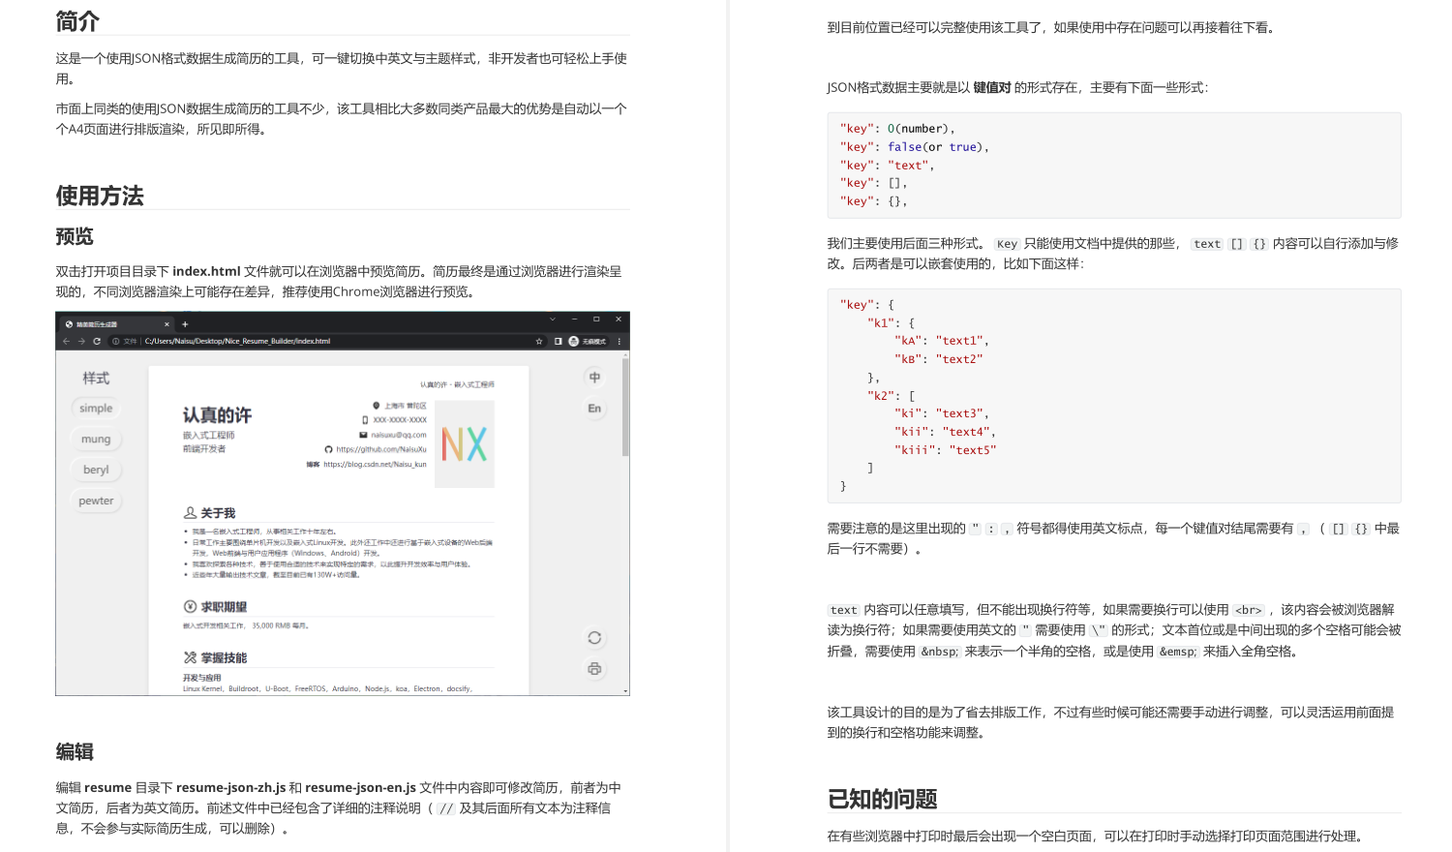This screenshot has width=1452, height=852.
Task: Click the bold resume-json-en.js filename
Action: tap(360, 787)
